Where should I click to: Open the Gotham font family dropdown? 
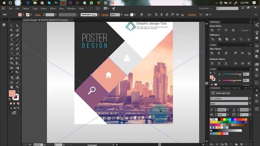[x=250, y=99]
